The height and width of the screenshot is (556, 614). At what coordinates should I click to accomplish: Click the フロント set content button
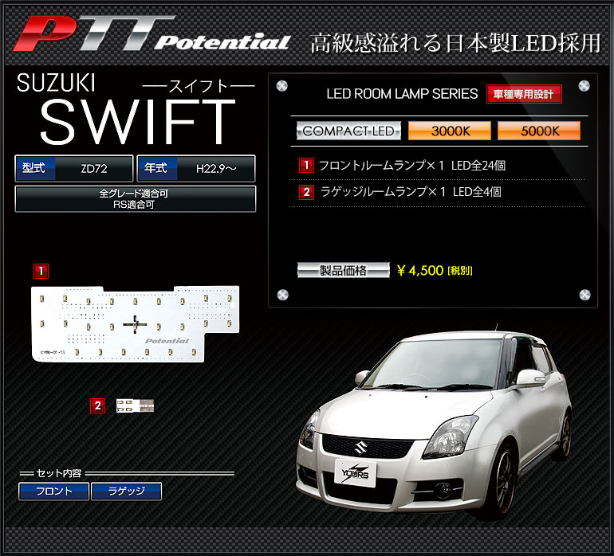point(54,491)
